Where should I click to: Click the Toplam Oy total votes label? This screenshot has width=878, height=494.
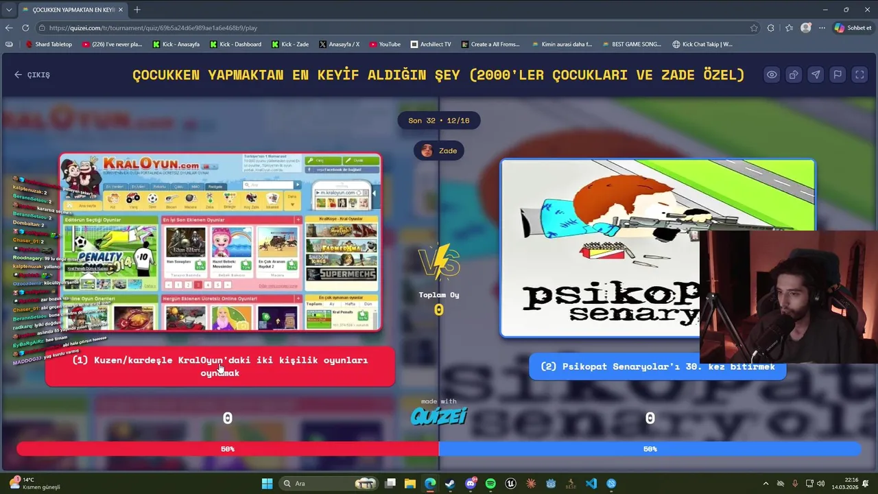[x=439, y=295]
